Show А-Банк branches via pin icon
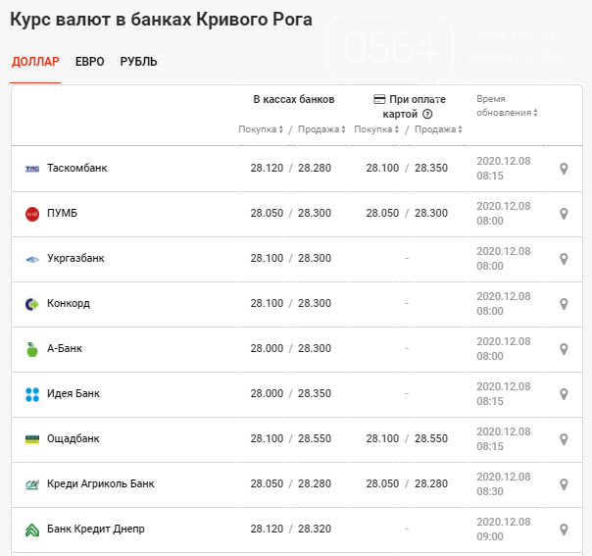Viewport: 592px width, 556px height. coord(564,349)
